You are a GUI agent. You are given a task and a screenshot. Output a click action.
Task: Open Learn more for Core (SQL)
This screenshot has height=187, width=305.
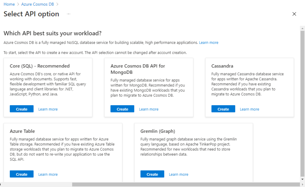[x=48, y=109]
